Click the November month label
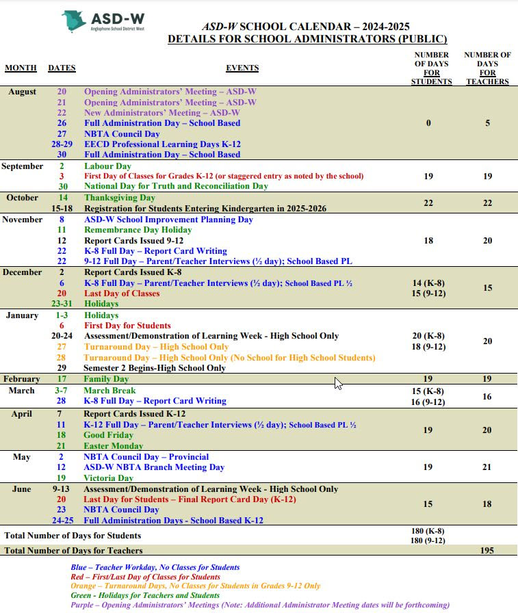The height and width of the screenshot is (613, 518). pyautogui.click(x=23, y=220)
